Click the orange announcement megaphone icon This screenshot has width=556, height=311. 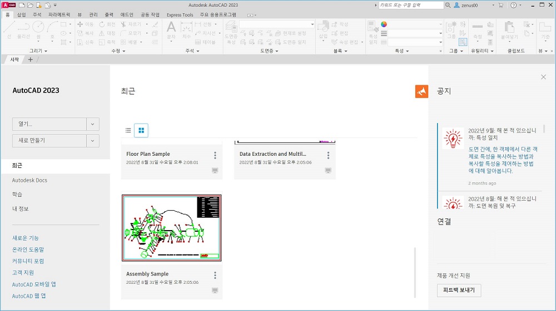(421, 91)
